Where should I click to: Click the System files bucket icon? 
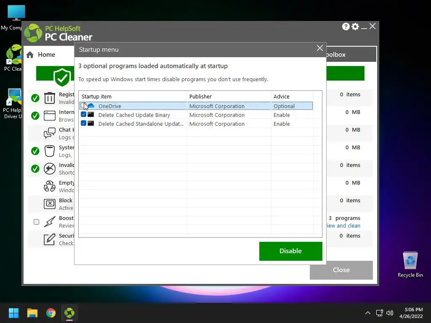tap(50, 151)
